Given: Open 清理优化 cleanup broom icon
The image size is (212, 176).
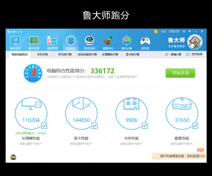Looking at the screenshot, I should click(x=108, y=41).
